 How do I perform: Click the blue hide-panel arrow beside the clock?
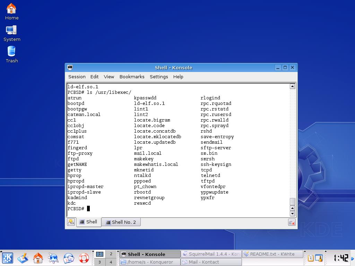(x=353, y=258)
